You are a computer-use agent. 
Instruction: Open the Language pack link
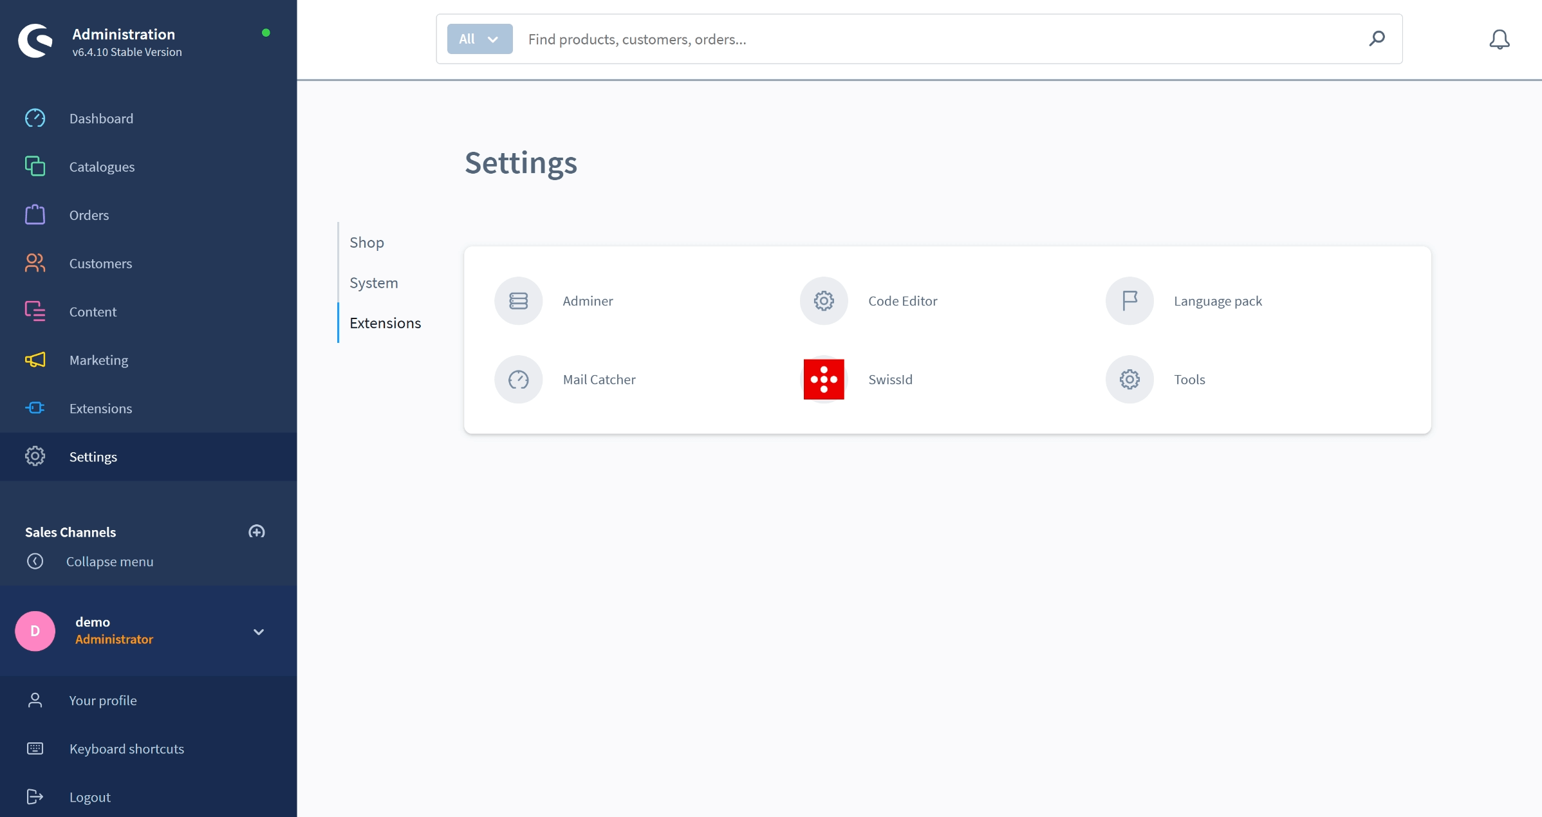pos(1218,301)
